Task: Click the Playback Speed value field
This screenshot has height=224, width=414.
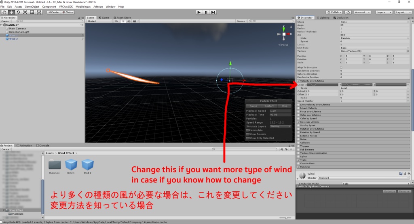Action: click(x=281, y=111)
